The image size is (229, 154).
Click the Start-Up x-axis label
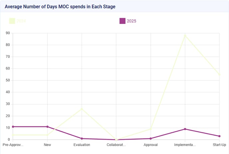click(x=219, y=145)
